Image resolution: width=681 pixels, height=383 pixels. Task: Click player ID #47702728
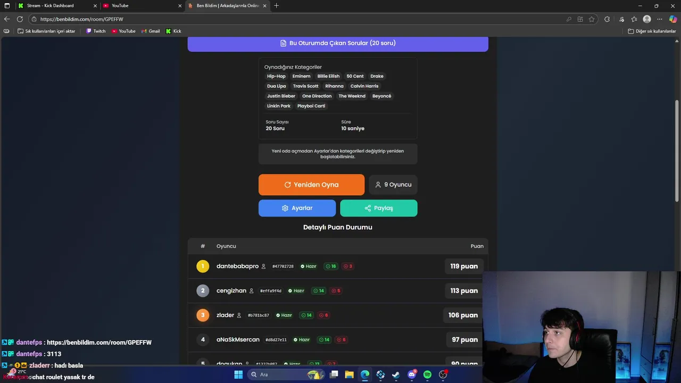(x=283, y=266)
